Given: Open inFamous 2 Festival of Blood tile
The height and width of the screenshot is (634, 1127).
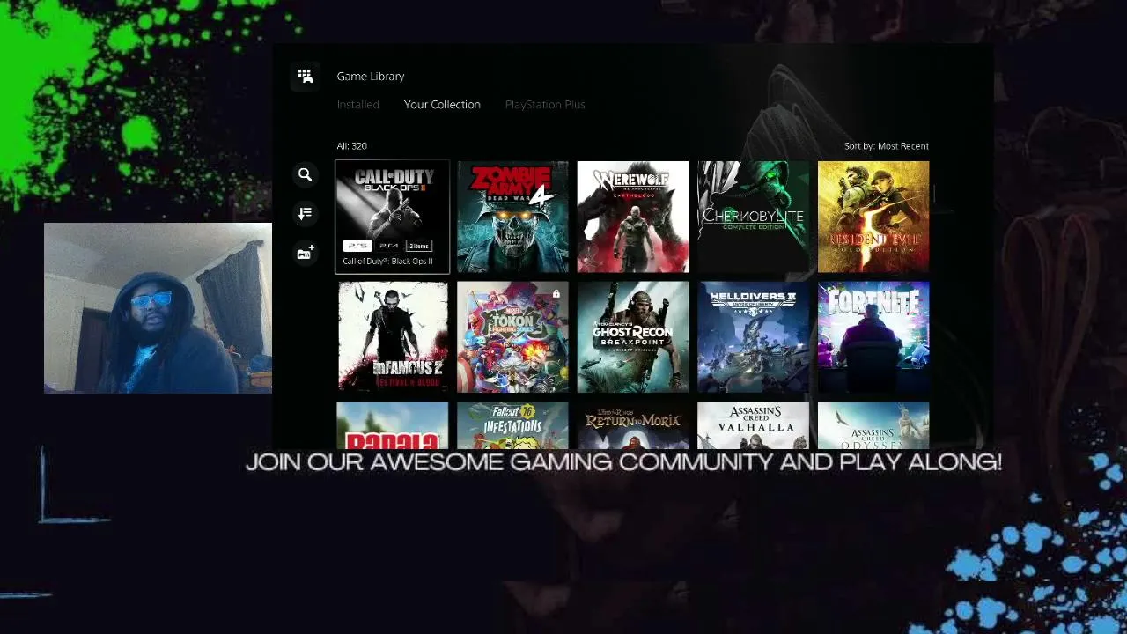Looking at the screenshot, I should click(393, 336).
